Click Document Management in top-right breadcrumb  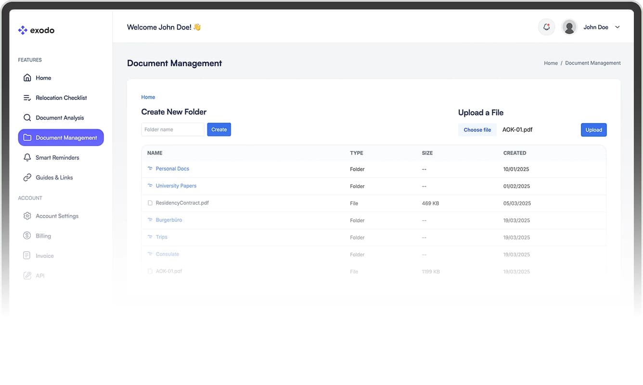pyautogui.click(x=593, y=63)
